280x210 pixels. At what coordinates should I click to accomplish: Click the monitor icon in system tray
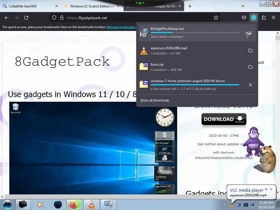pyautogui.click(x=246, y=205)
